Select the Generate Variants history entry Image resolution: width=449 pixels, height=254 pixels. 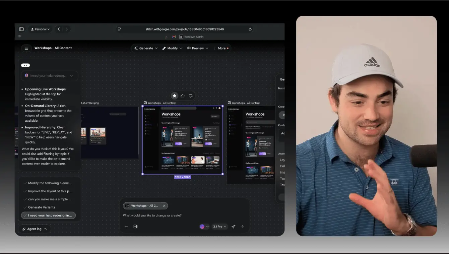(x=42, y=207)
